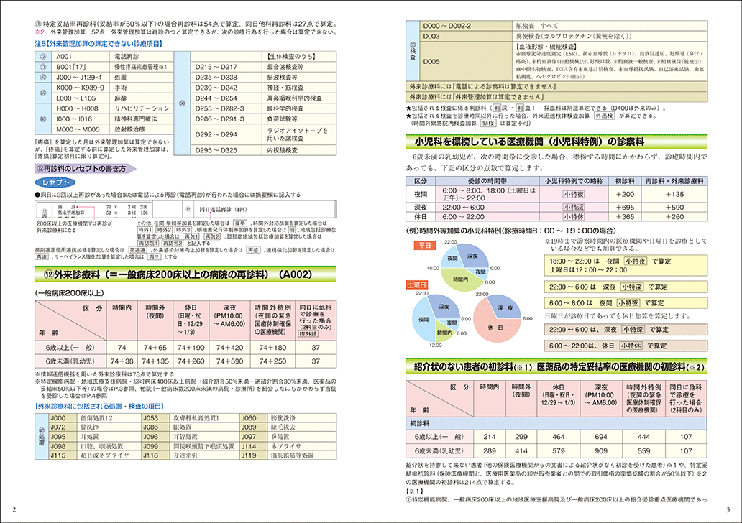
Task: Click the M000～M005 range cell
Action: pyautogui.click(x=81, y=129)
